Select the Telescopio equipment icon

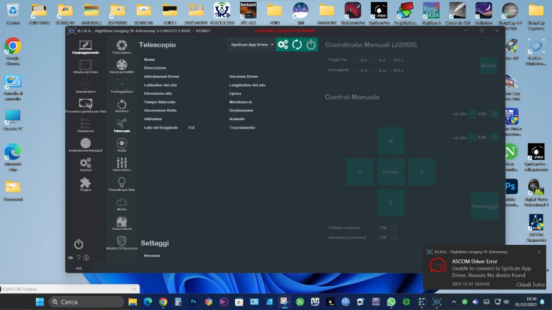[x=122, y=125]
